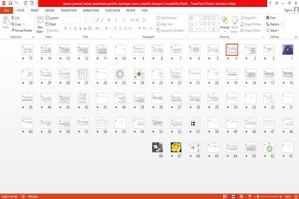Switch to the TRANSITIONS tab
This screenshot has height=199, width=299.
pyautogui.click(x=69, y=10)
